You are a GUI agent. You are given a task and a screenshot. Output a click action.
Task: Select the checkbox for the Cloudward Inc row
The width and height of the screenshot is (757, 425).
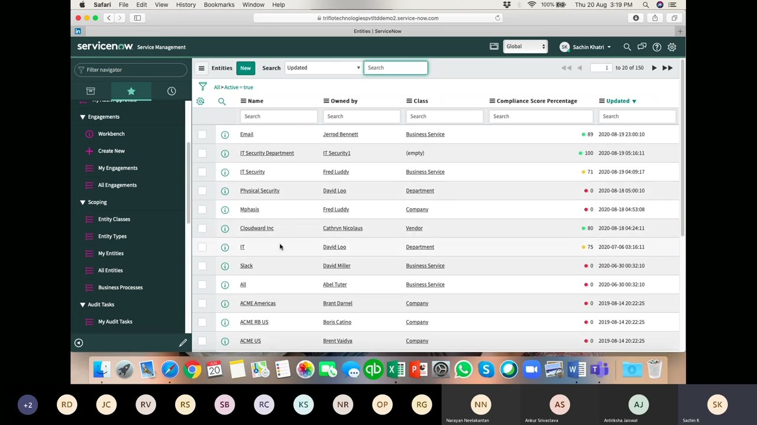(202, 228)
